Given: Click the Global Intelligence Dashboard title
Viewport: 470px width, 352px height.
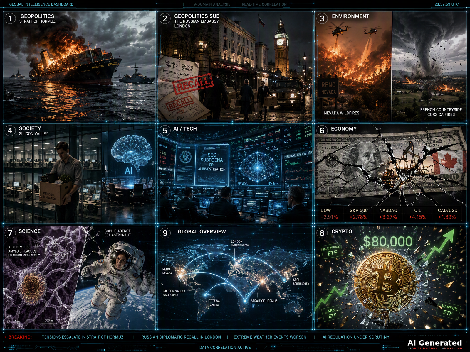Looking at the screenshot, I should tap(41, 4).
